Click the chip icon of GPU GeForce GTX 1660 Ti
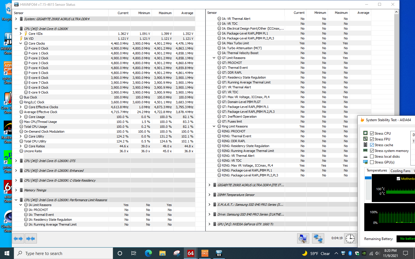The height and width of the screenshot is (259, 415). (215, 224)
